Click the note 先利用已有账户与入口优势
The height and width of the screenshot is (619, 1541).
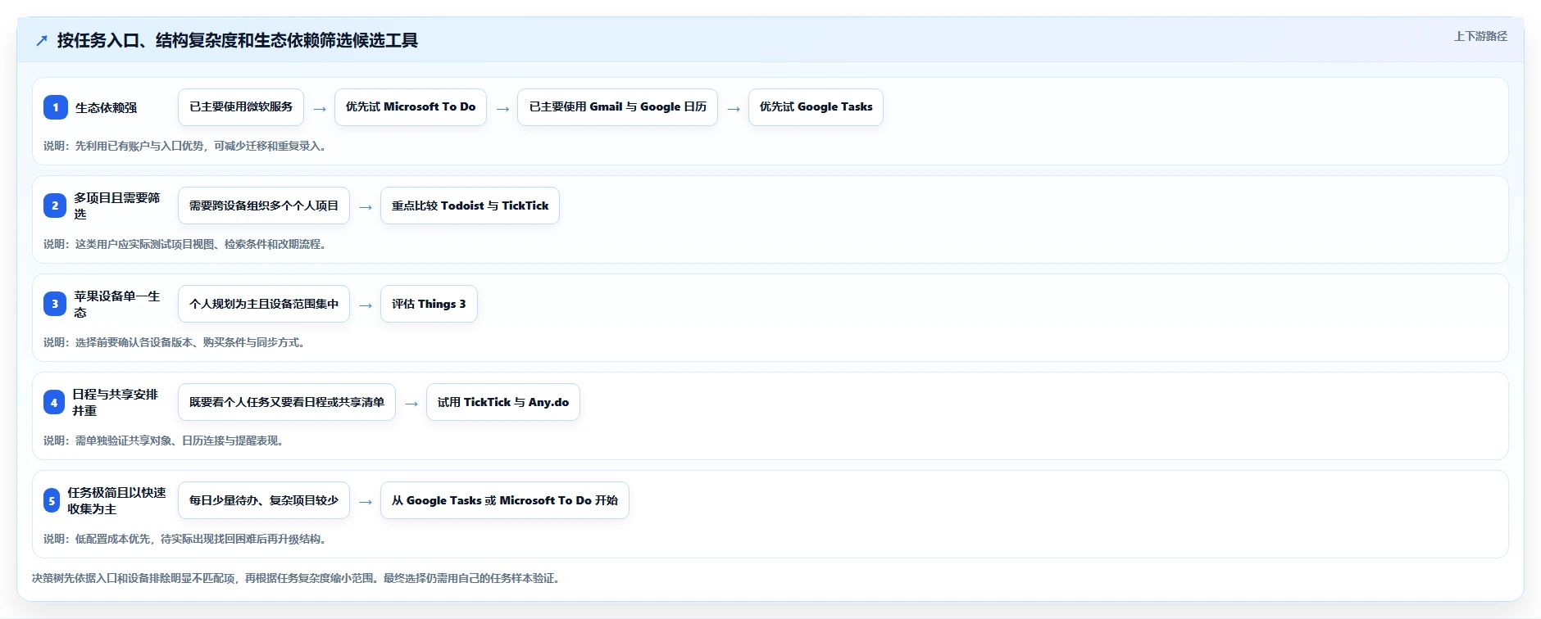(187, 146)
